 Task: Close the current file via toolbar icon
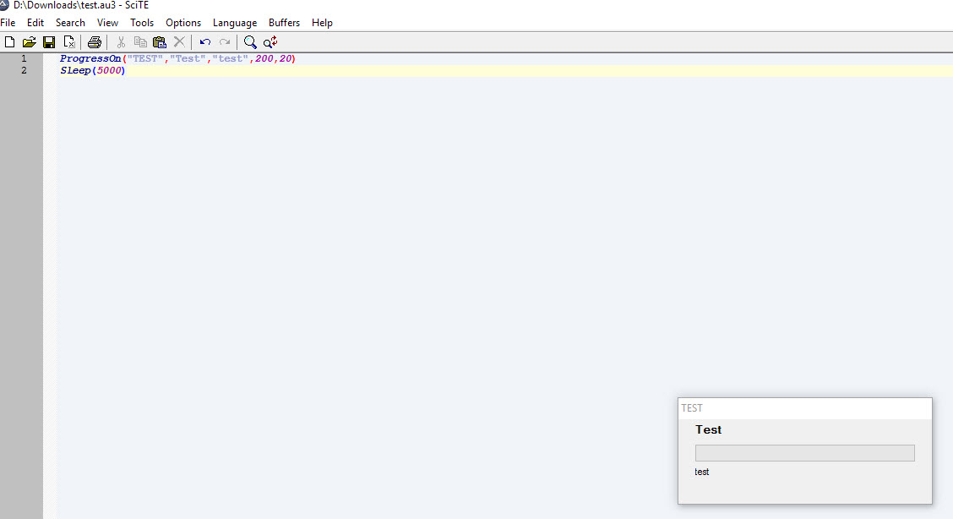click(69, 42)
